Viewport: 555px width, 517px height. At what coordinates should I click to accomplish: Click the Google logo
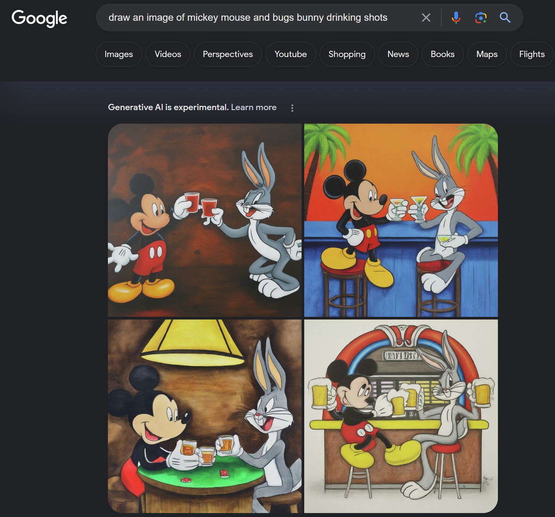tap(39, 18)
